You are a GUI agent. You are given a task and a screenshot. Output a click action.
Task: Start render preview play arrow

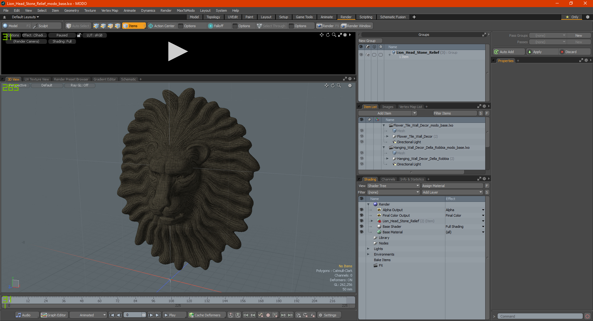tap(178, 52)
